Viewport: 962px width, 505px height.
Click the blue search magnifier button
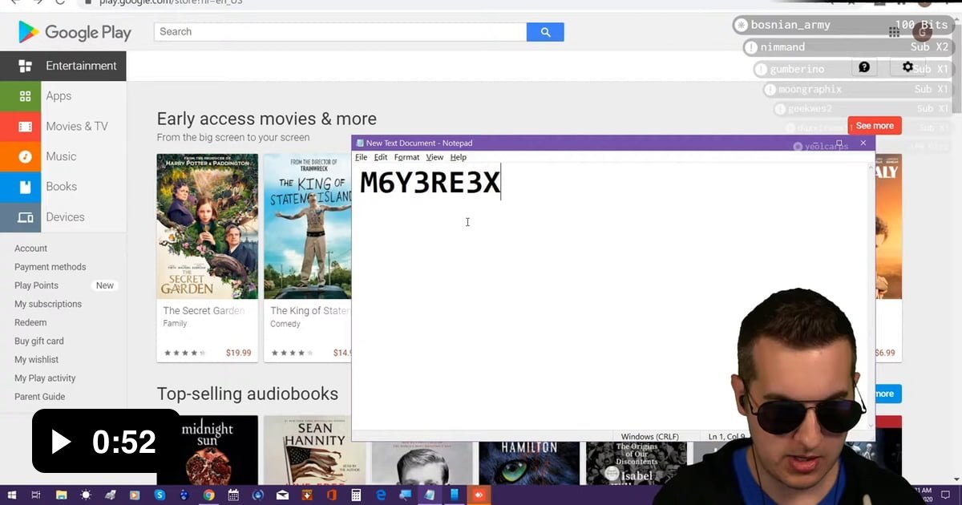tap(545, 32)
